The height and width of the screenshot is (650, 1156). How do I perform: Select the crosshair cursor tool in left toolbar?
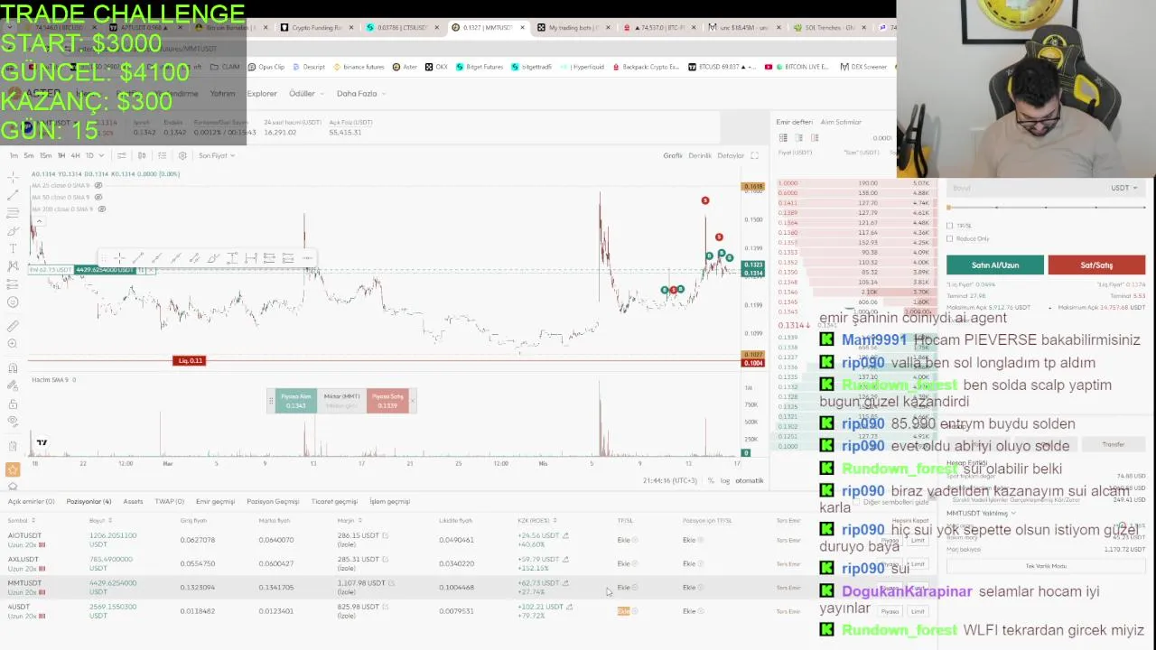(x=13, y=177)
